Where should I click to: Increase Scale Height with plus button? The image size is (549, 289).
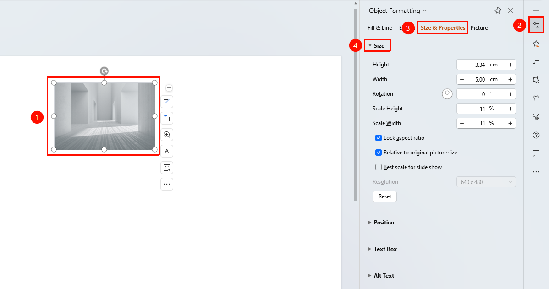510,109
